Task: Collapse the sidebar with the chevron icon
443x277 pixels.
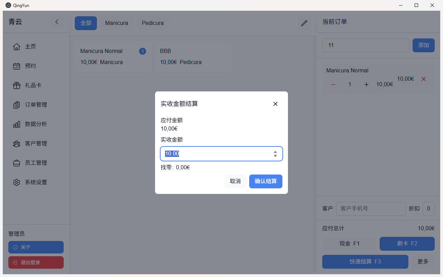Action: [57, 22]
